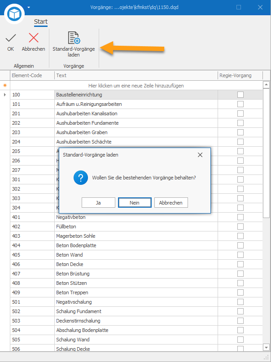This screenshot has height=362, width=271.
Task: Click the new-row asterisk indicator
Action: 5,86
